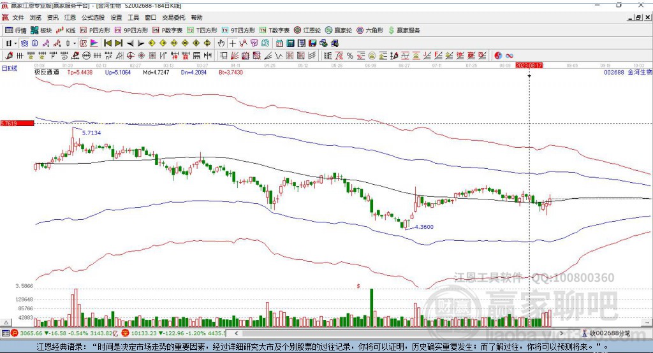Click the yin-yang taiji icon
This screenshot has width=653, height=353.
click(x=498, y=56)
